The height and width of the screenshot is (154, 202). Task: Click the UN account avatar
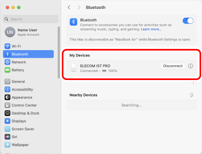(10, 32)
